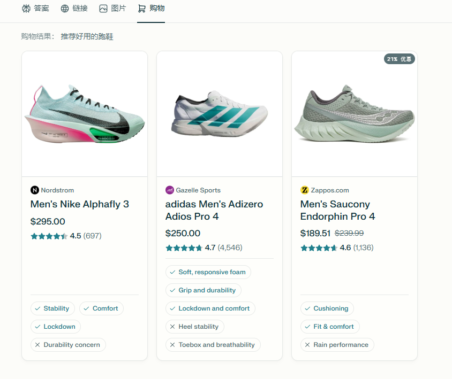The height and width of the screenshot is (379, 452).
Task: Click the $250.00 price
Action: coord(183,234)
